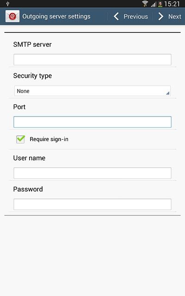Tap the left chevron beside Previous
The image size is (185, 296).
(116, 17)
